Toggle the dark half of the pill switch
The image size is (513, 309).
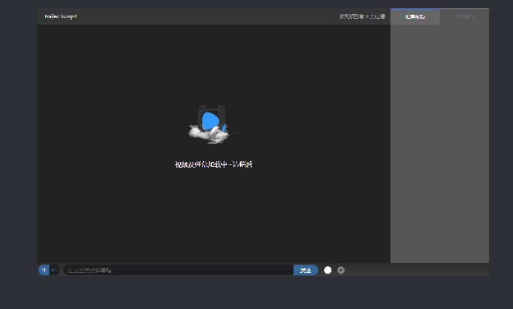pyautogui.click(x=54, y=270)
